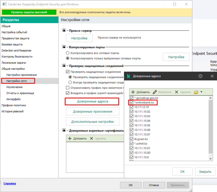The image size is (217, 192).
Task: Select Контролировать все сетевые порты radio
Action: (x=68, y=53)
